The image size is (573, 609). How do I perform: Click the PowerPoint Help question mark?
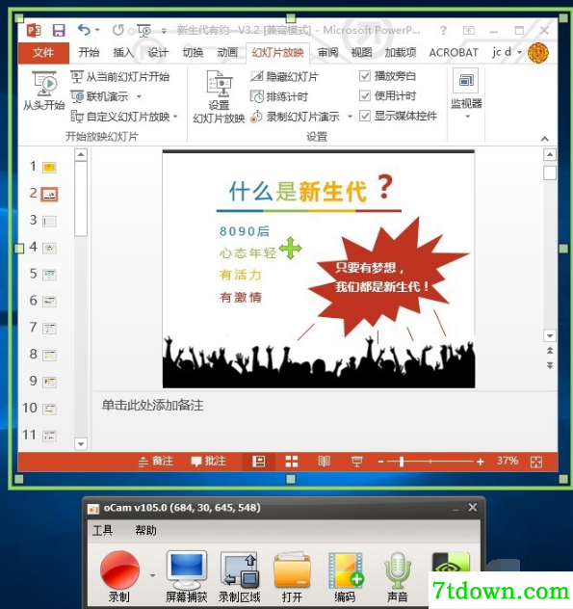tap(443, 30)
